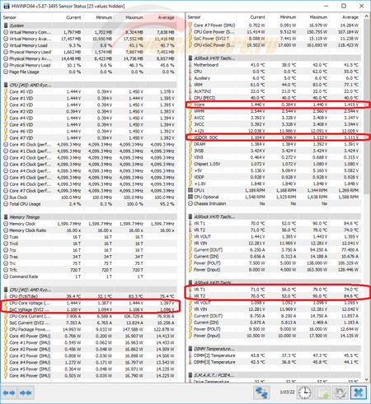The height and width of the screenshot is (404, 371).
Task: Click the lightning icon of the Vcore row
Action: coord(190,104)
